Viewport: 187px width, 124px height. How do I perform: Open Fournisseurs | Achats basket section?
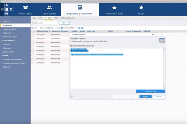[x=114, y=9]
